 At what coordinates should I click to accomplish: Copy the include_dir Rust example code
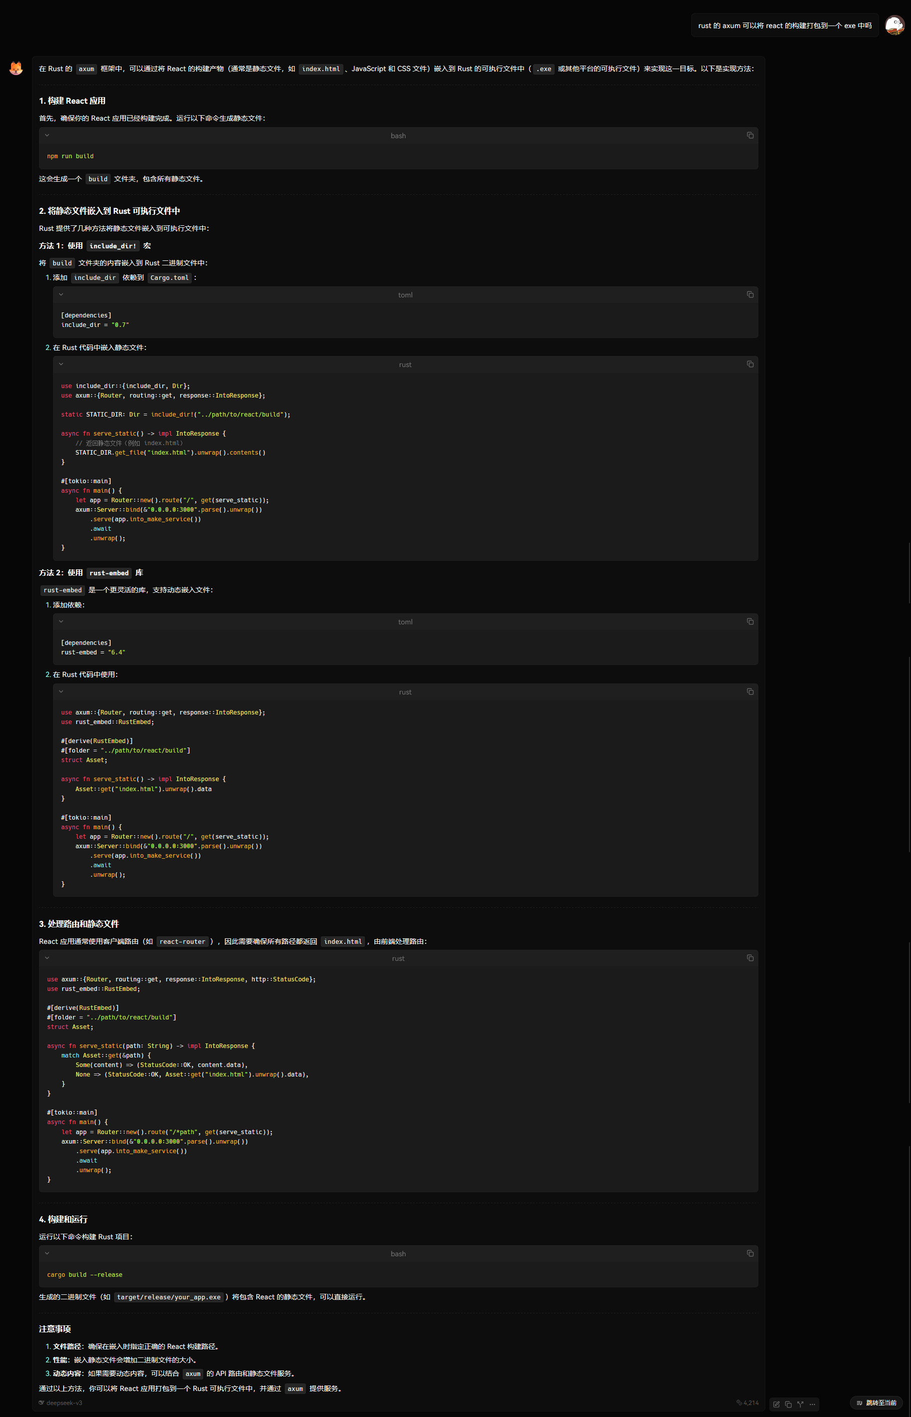coord(749,365)
